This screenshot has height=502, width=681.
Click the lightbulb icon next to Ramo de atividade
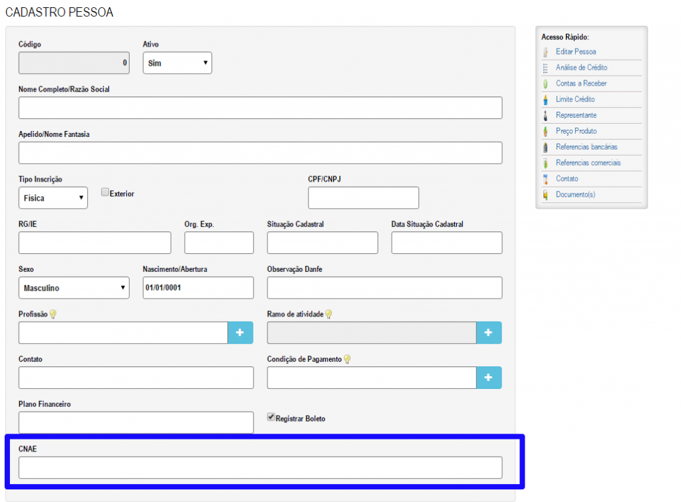(x=328, y=314)
